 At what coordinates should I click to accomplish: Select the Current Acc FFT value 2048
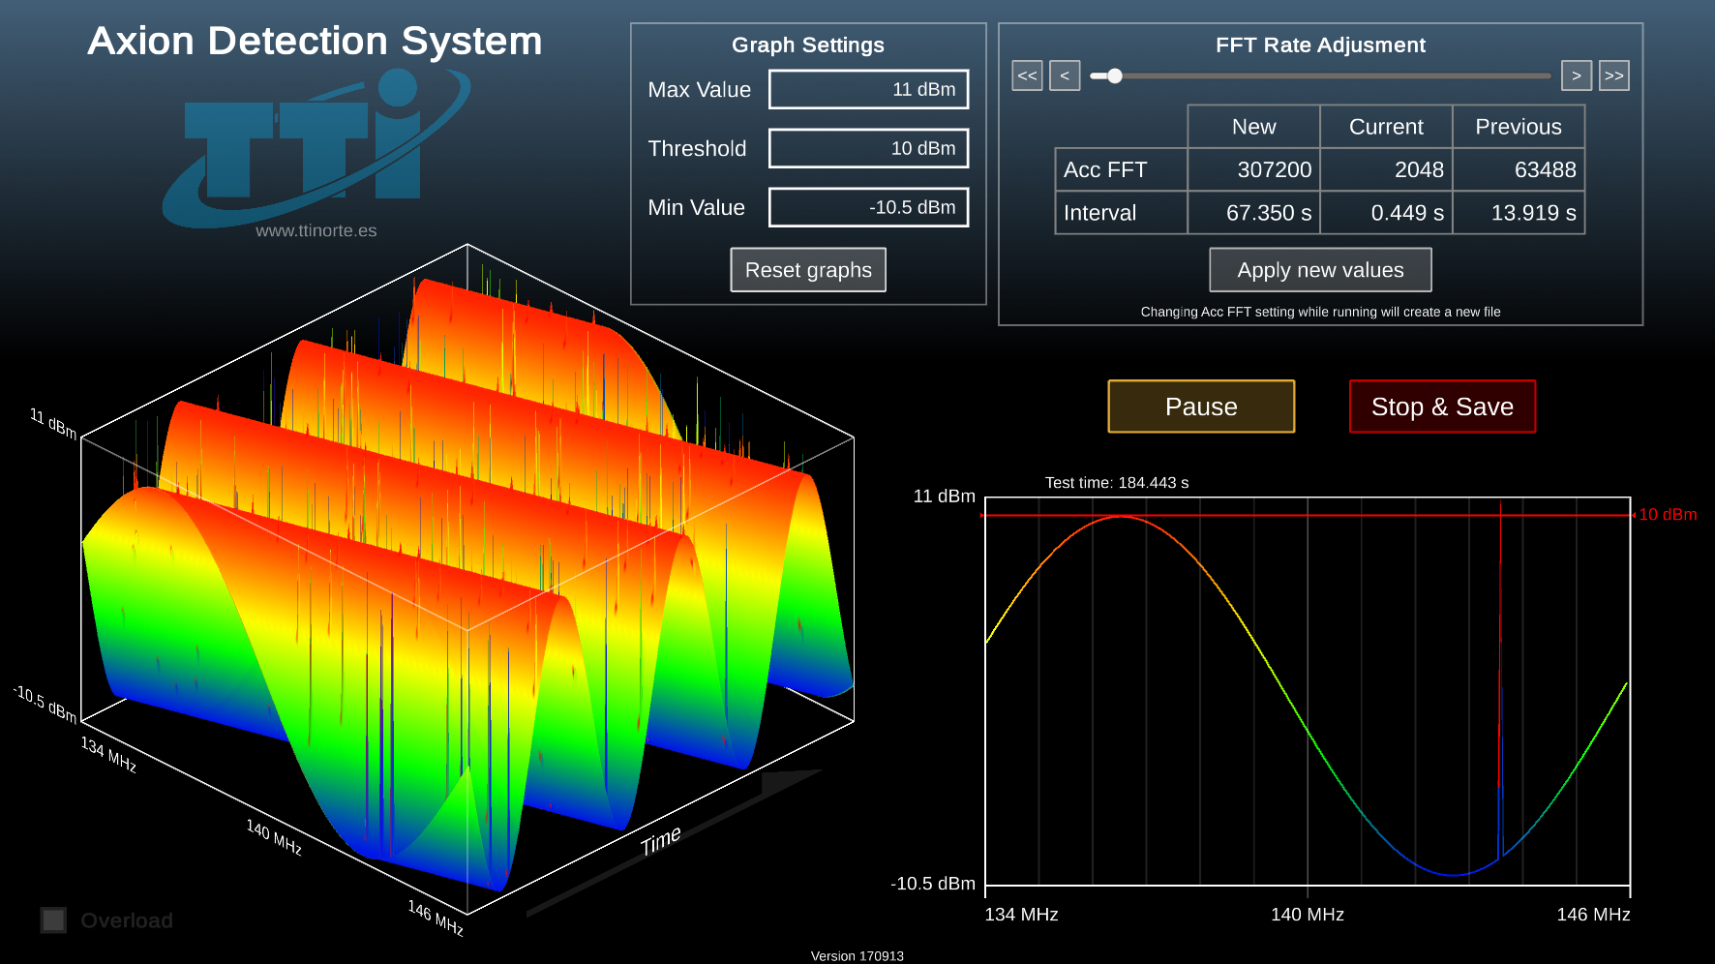tap(1386, 169)
